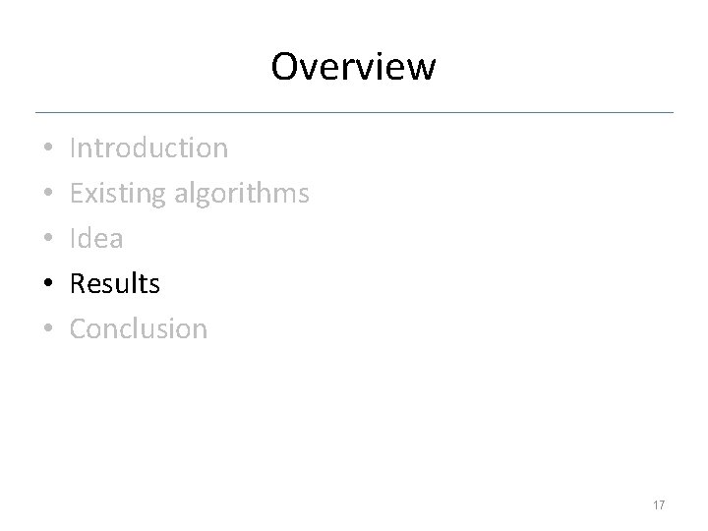The width and height of the screenshot is (708, 531).
Task: Click the highlighted Results bullet text
Action: 115,283
